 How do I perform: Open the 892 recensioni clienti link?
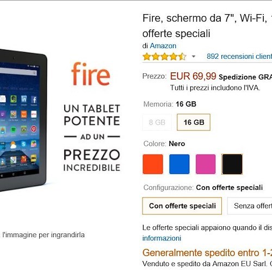click(239, 57)
